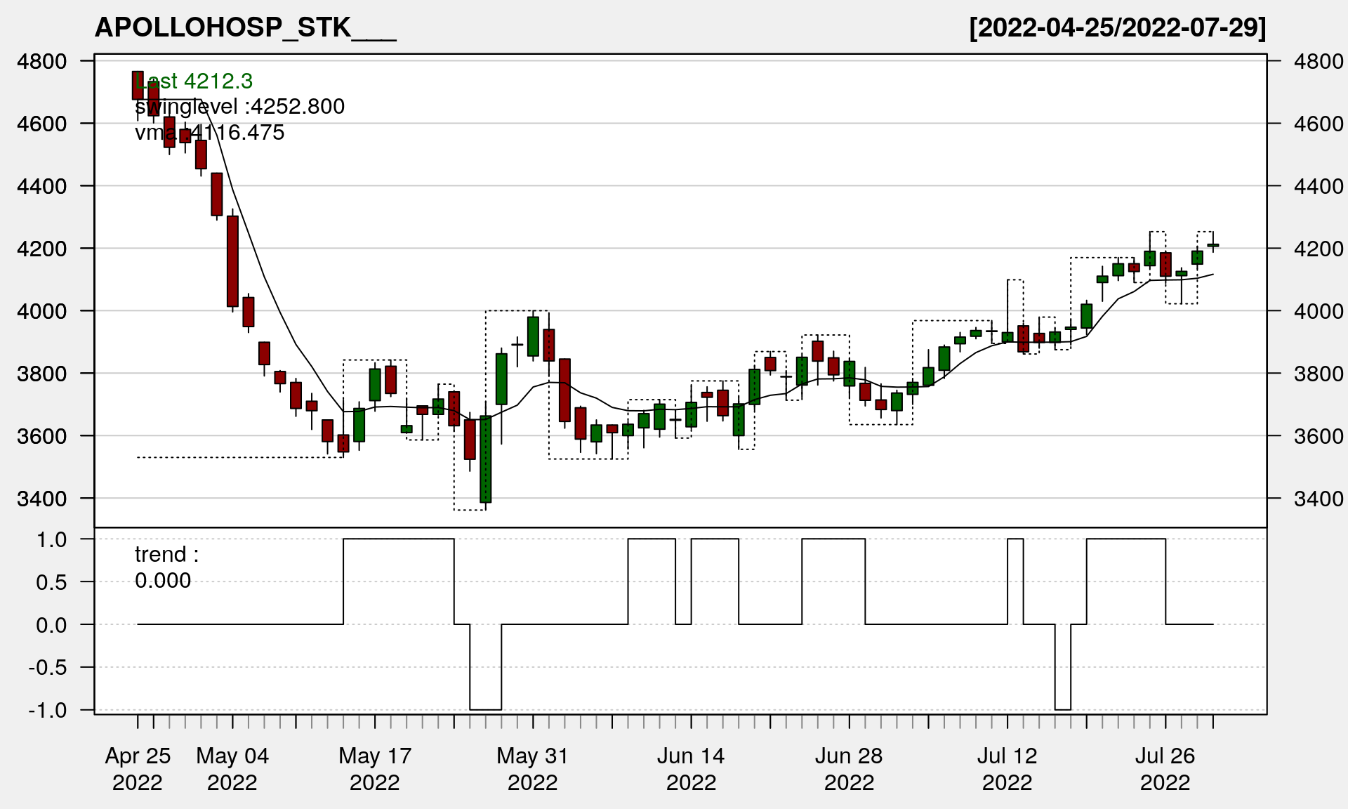The height and width of the screenshot is (809, 1348).
Task: Click the green 'Last 4212.3' label
Action: point(194,81)
